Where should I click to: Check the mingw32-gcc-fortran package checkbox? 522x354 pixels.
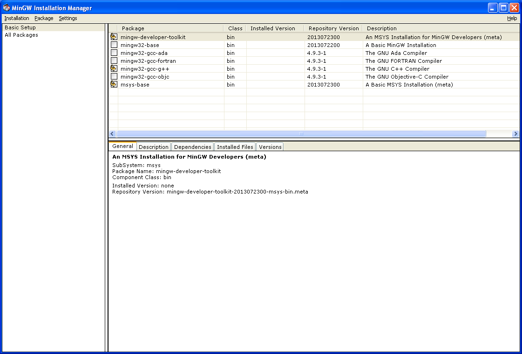114,60
